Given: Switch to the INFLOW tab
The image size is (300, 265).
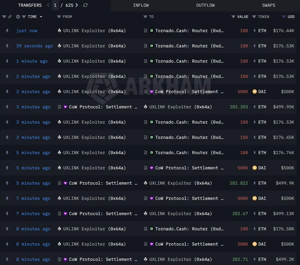Looking at the screenshot, I should click(141, 5).
